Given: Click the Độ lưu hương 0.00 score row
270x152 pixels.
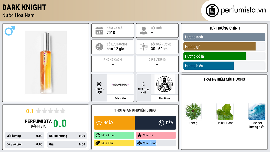Looking at the screenshot, I should click(x=67, y=136).
